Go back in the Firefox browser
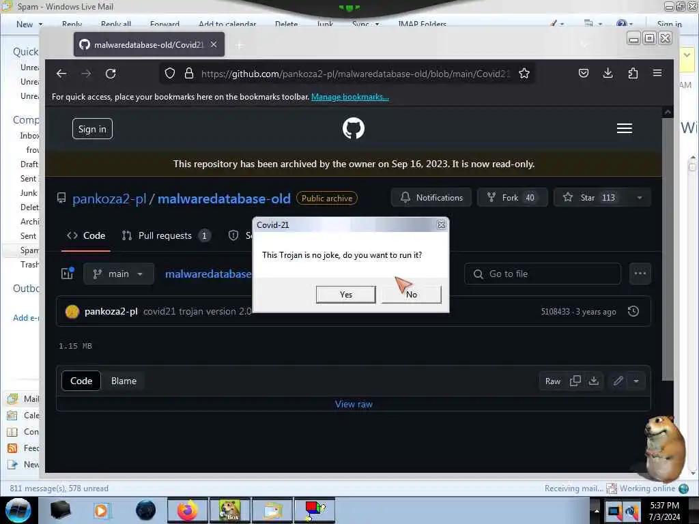This screenshot has height=524, width=699. pyautogui.click(x=61, y=74)
